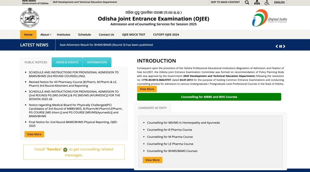310x172 pixels.
Task: Click Skip to Main Content link
Action: click(x=225, y=2)
